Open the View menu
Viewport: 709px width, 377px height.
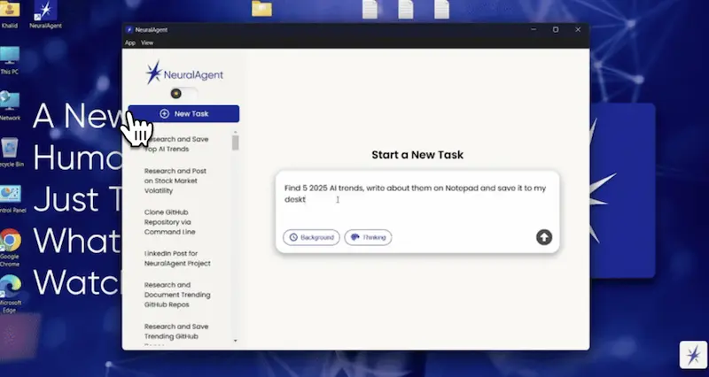147,42
